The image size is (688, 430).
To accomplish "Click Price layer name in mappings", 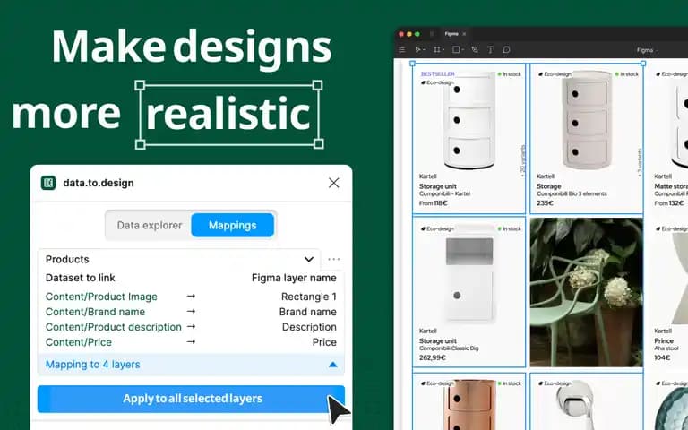I will [324, 342].
